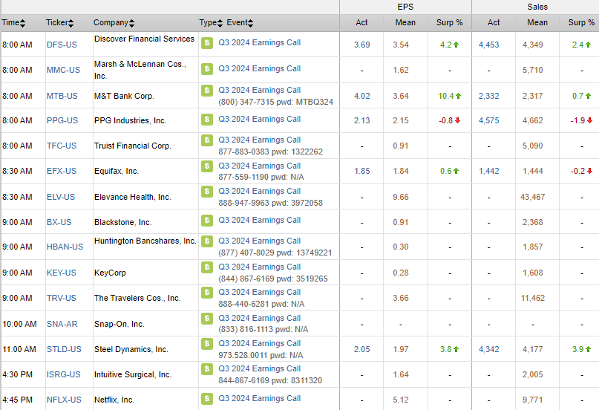Open the TRV-US ticker link

[x=62, y=298]
